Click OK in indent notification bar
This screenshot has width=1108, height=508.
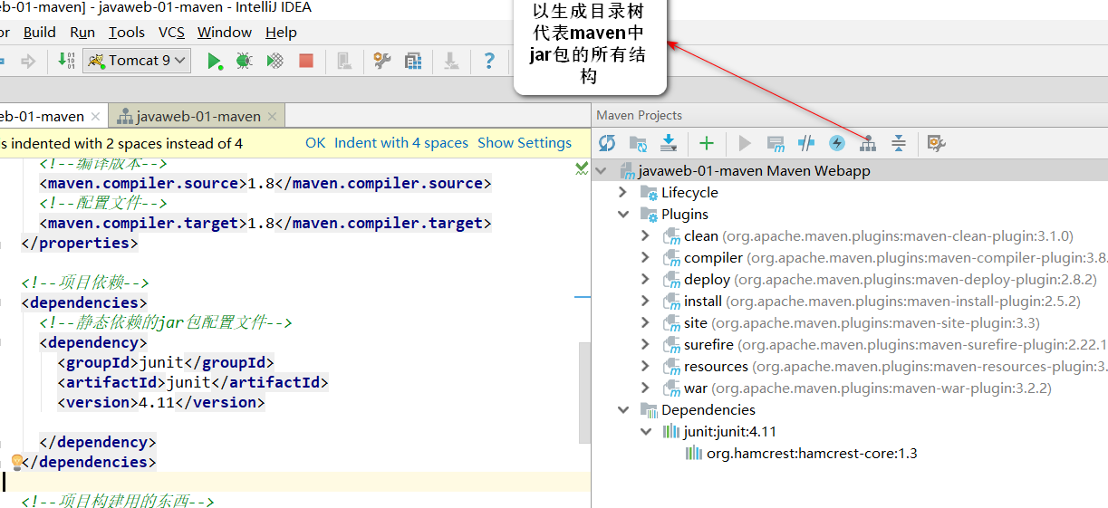point(315,143)
